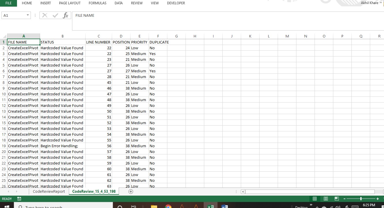Screen dimensions: 384x208
Task: Select position value 24 in row 2
Action: (x=121, y=48)
